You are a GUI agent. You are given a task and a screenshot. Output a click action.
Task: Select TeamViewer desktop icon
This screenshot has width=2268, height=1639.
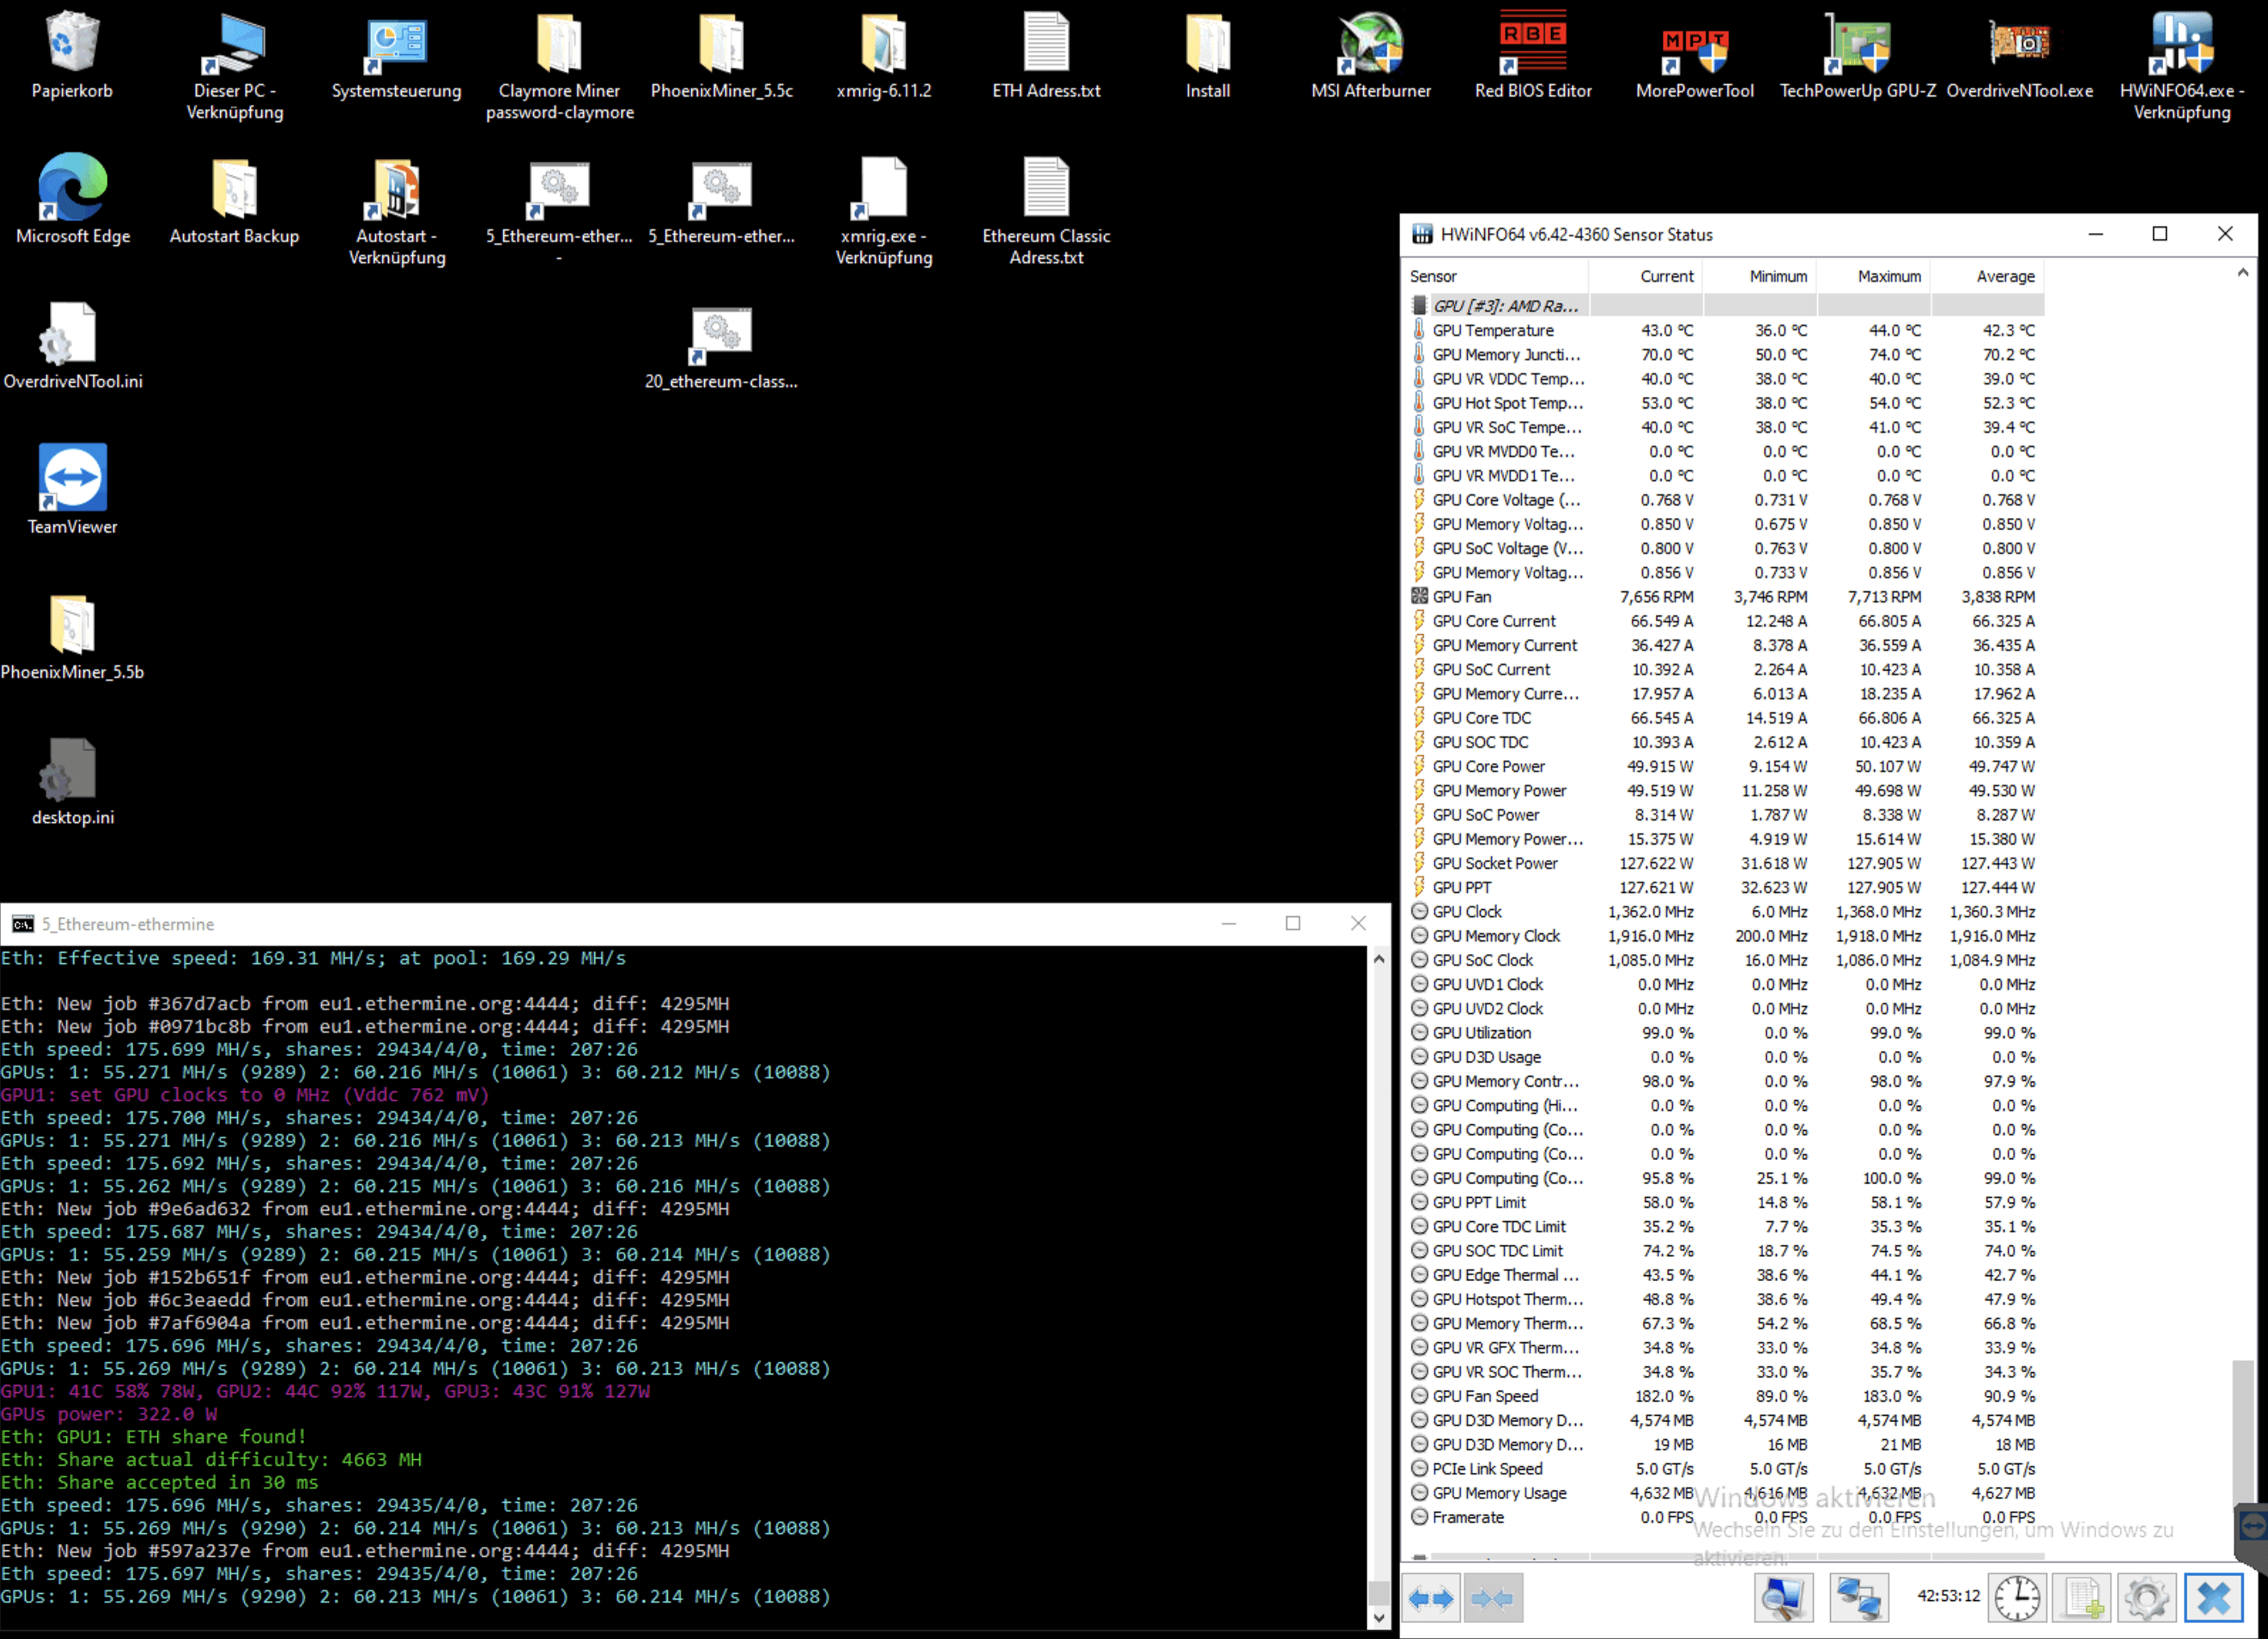coord(72,490)
